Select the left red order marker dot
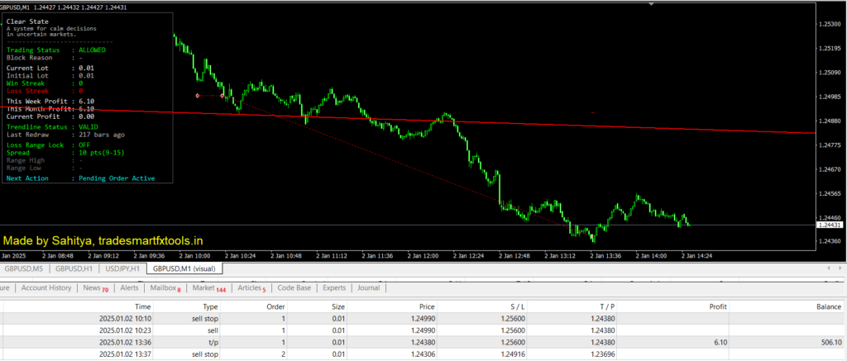Viewport: 847px width, 361px height. [x=197, y=96]
